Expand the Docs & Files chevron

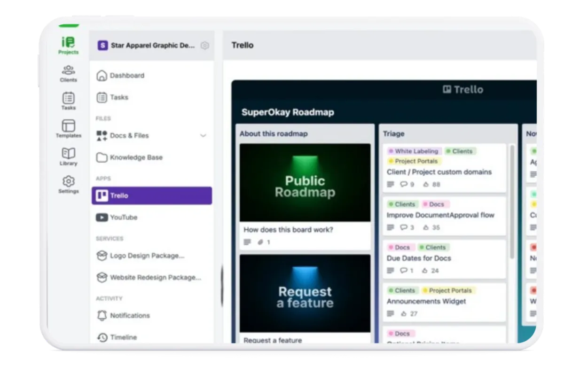point(203,135)
